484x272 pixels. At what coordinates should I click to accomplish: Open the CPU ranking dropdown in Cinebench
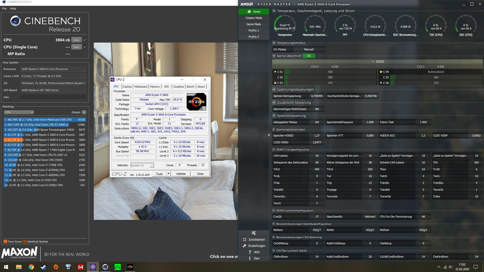[x=19, y=112]
